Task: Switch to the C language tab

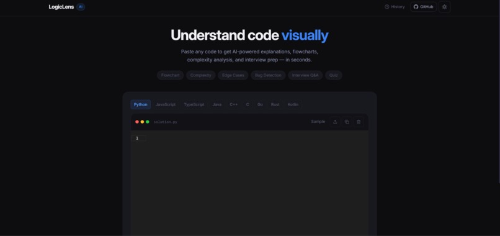Action: coord(248,104)
